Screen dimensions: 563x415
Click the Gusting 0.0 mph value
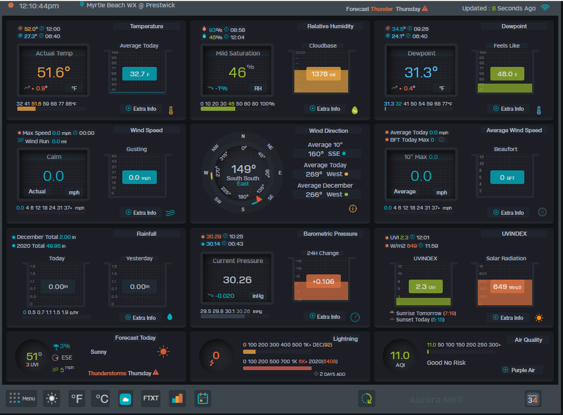coord(140,177)
